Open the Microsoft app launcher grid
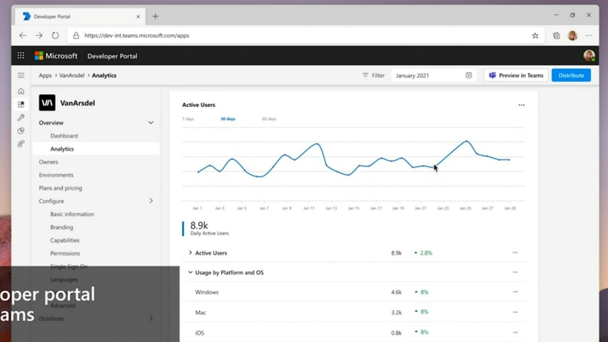Screen dimensions: 608x342 21,55
